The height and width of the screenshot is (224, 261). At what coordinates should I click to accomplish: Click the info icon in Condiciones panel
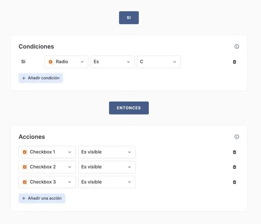point(237,47)
